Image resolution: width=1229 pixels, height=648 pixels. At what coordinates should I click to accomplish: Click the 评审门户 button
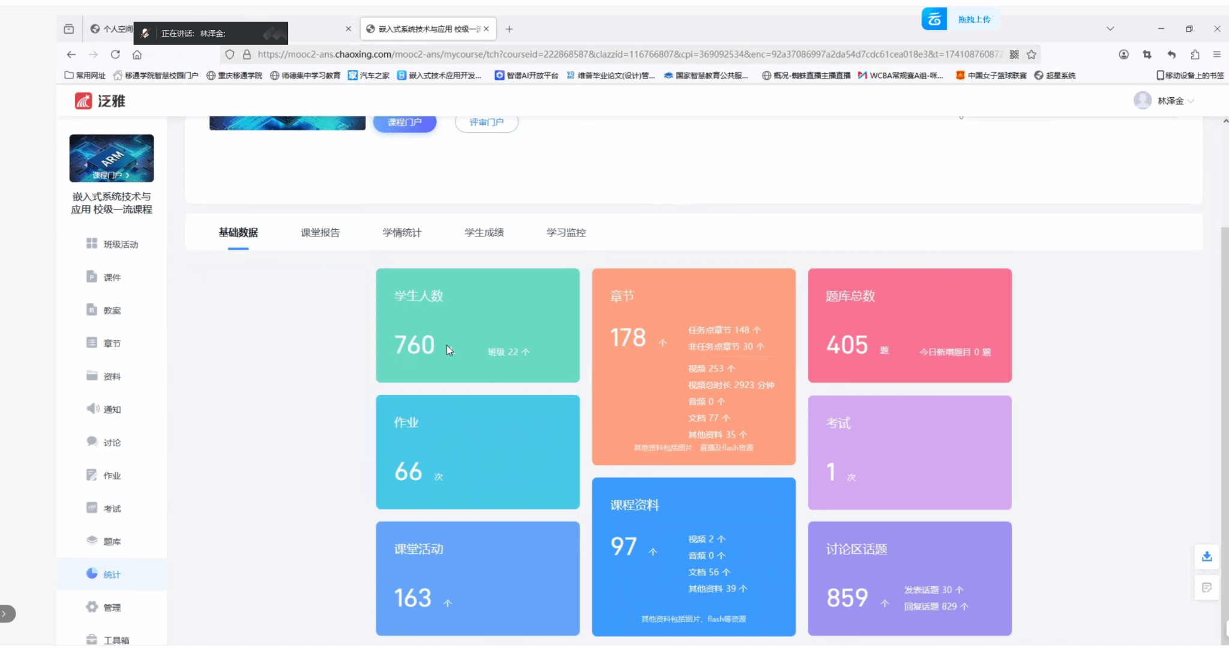point(486,122)
